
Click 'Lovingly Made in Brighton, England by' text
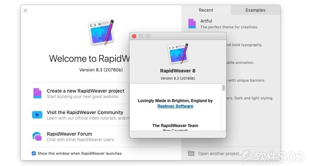click(175, 101)
